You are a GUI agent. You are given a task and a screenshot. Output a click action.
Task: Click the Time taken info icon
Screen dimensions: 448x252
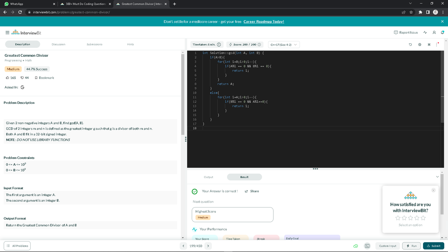(x=219, y=45)
